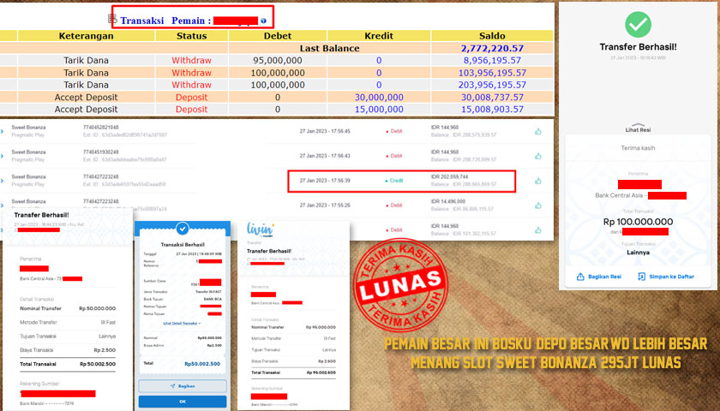Screen dimensions: 720x411
Task: Click the Keterangan column header
Action: click(87, 36)
